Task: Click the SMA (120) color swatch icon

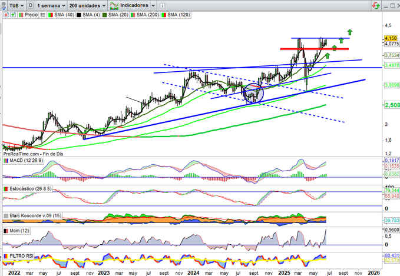Action: pos(164,15)
